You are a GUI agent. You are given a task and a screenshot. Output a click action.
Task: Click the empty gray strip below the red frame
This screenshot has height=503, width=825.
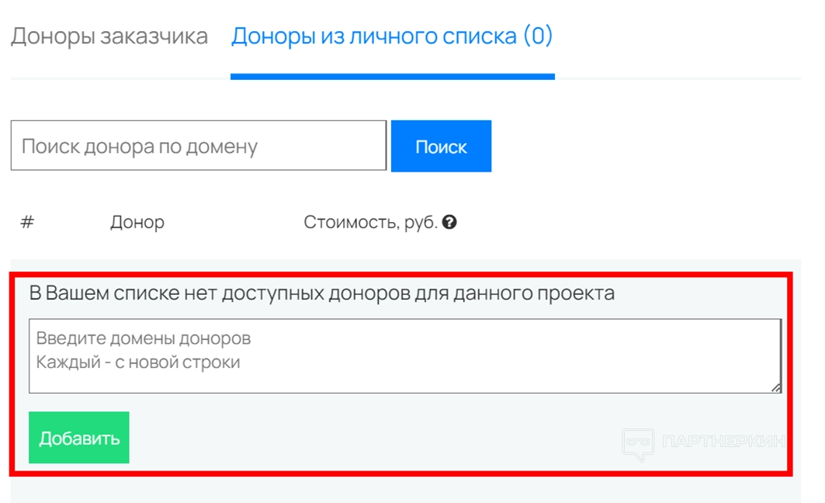pyautogui.click(x=404, y=491)
